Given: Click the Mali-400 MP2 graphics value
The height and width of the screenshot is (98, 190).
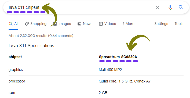Looking at the screenshot, I should pos(110,70).
